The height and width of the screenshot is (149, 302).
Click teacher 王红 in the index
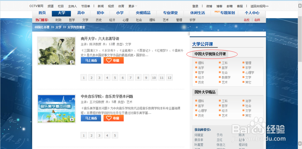(x=220, y=140)
